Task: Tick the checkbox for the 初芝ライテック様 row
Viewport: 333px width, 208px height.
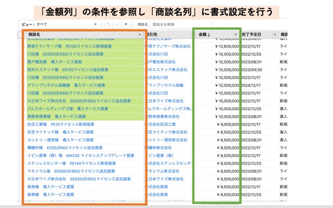Action: point(20,132)
